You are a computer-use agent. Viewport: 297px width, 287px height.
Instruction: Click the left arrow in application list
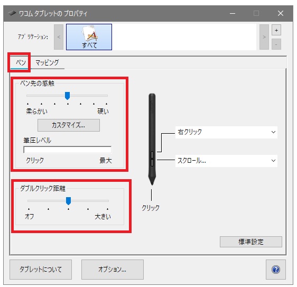pyautogui.click(x=59, y=37)
